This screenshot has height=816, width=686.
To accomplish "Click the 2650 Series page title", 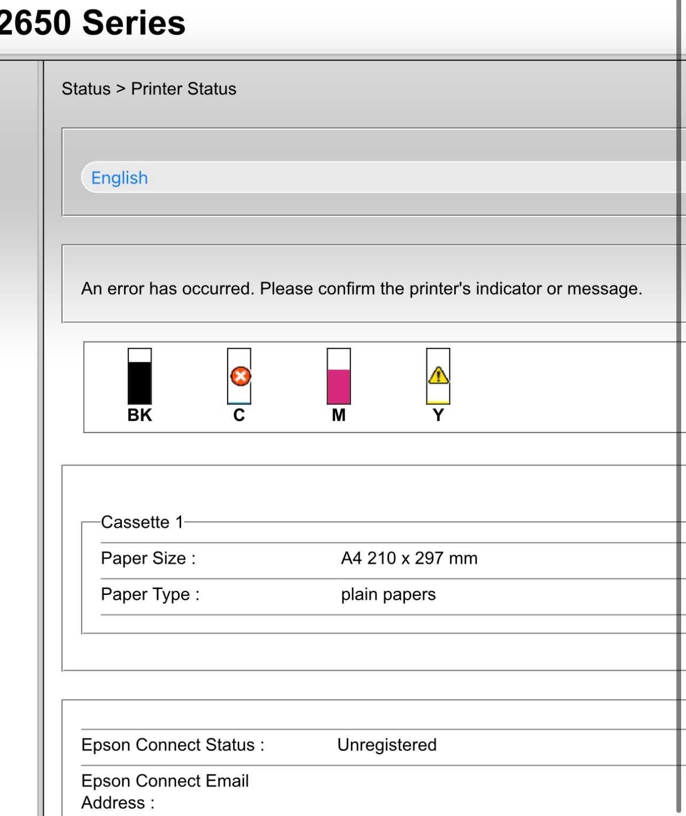I will [x=92, y=23].
